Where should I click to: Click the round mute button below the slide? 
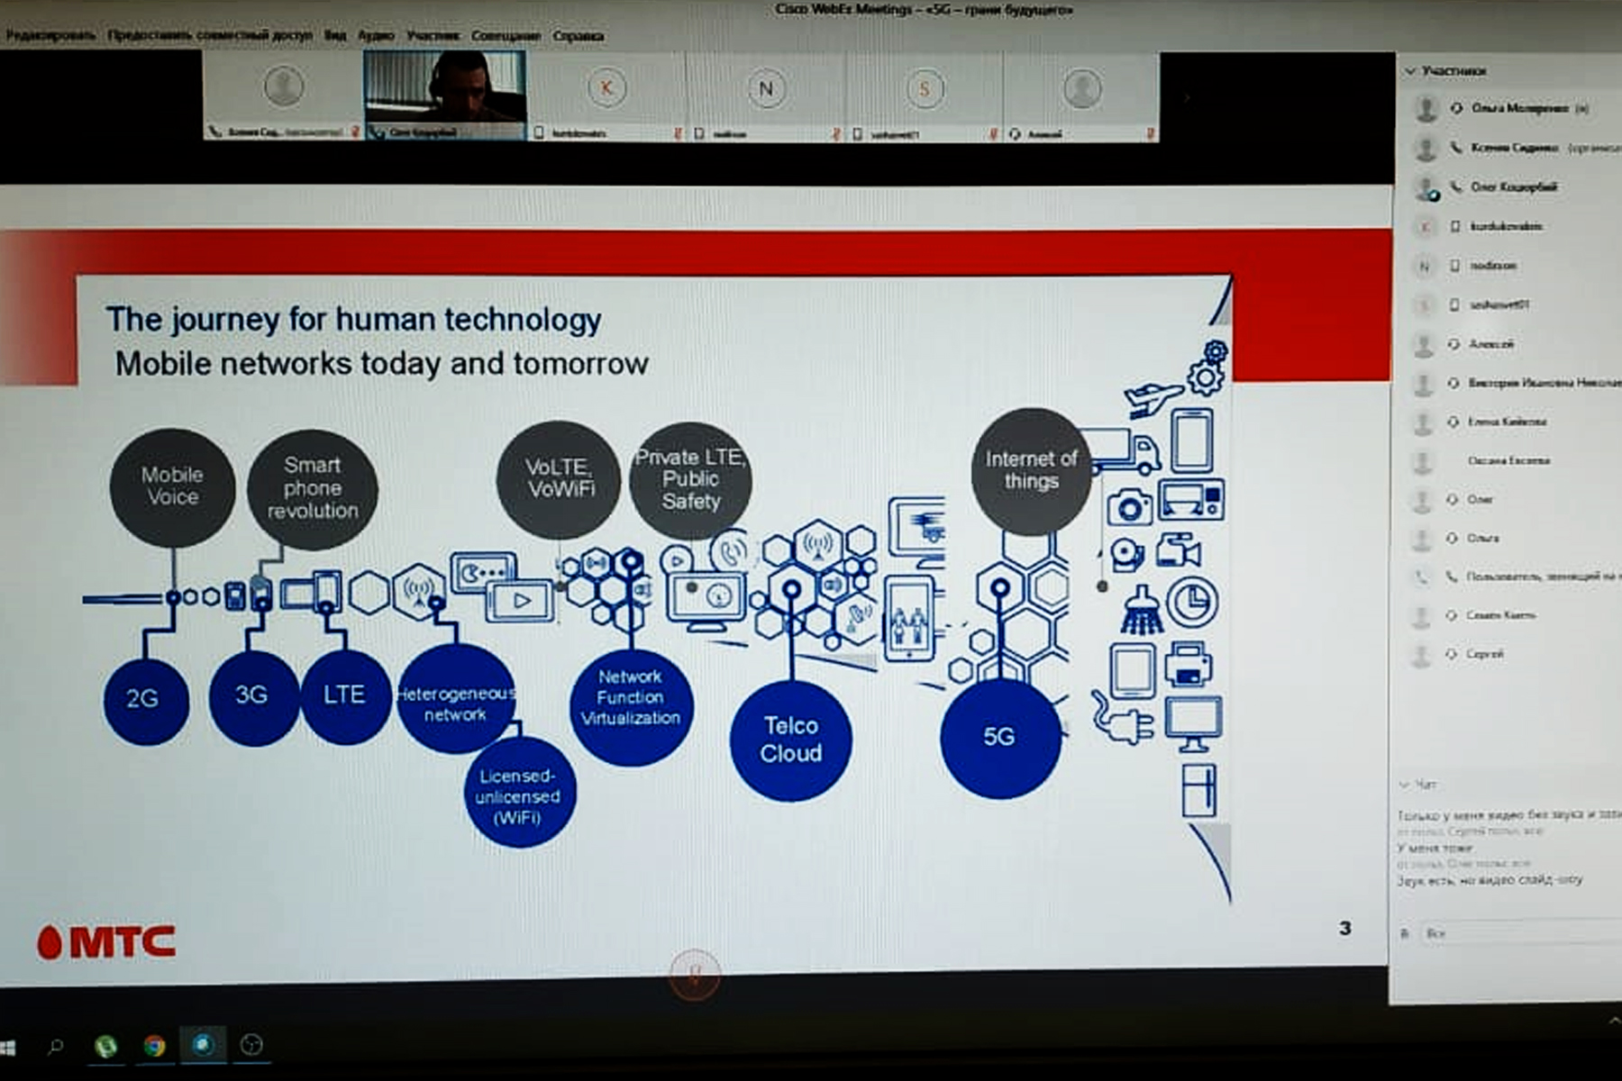[x=694, y=974]
